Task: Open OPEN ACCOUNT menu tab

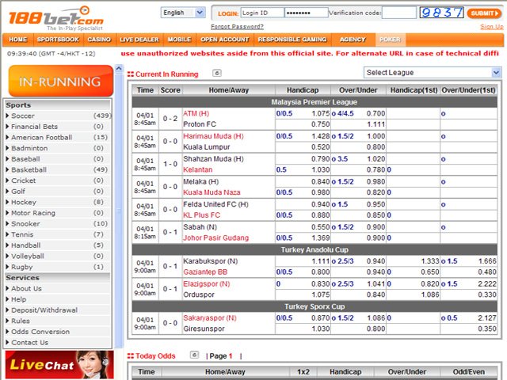Action: coord(225,40)
